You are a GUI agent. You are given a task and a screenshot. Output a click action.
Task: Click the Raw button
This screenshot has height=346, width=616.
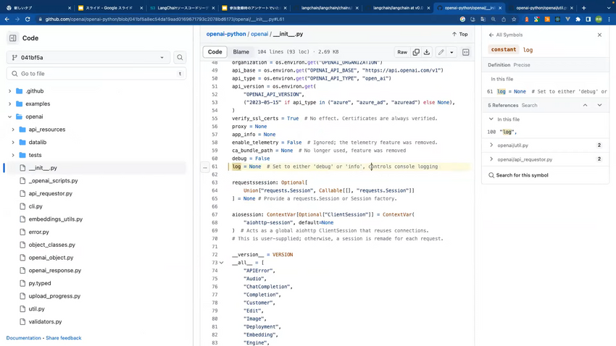[x=401, y=52]
